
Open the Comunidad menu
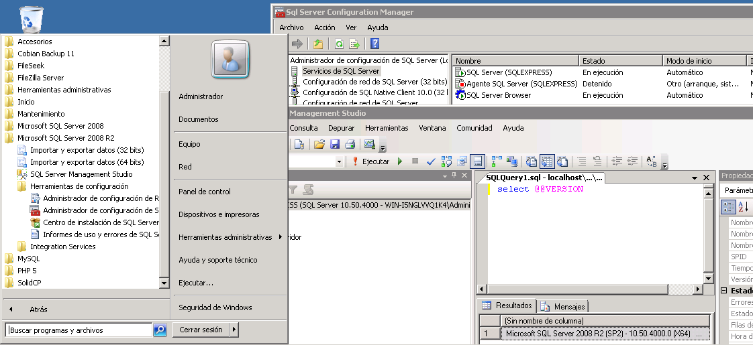tap(474, 128)
